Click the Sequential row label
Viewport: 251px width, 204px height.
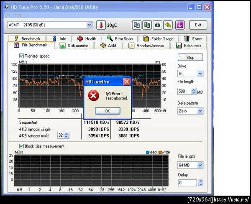tap(28, 122)
